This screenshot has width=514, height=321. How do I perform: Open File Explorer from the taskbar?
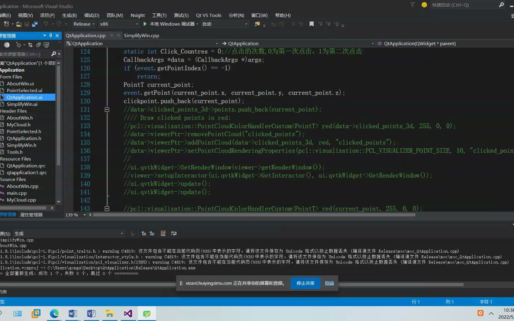coord(109,314)
